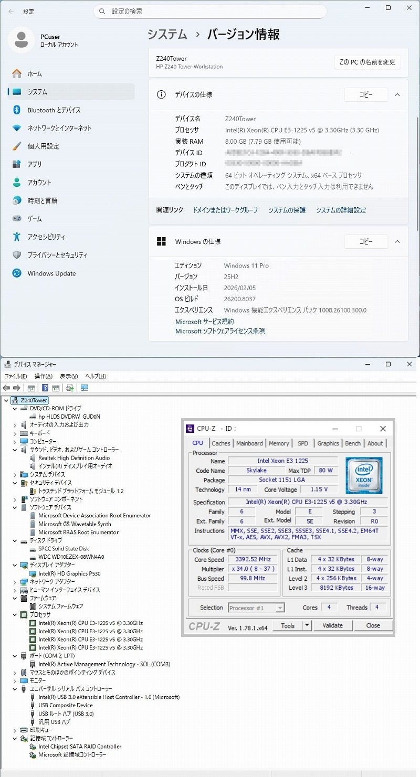Open the Processor #1 selection combo box
The image size is (420, 777).
coord(256,608)
